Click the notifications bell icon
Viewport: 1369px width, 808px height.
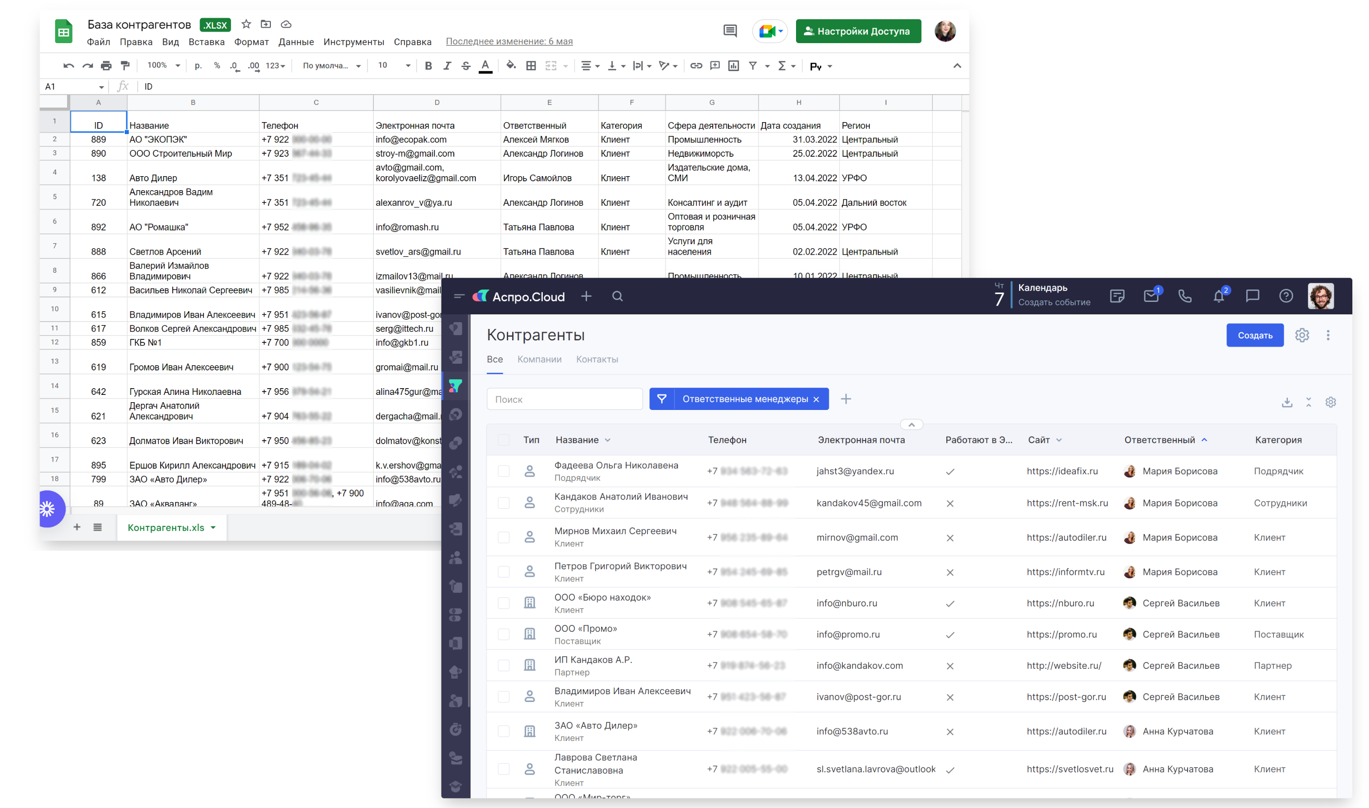pos(1219,296)
